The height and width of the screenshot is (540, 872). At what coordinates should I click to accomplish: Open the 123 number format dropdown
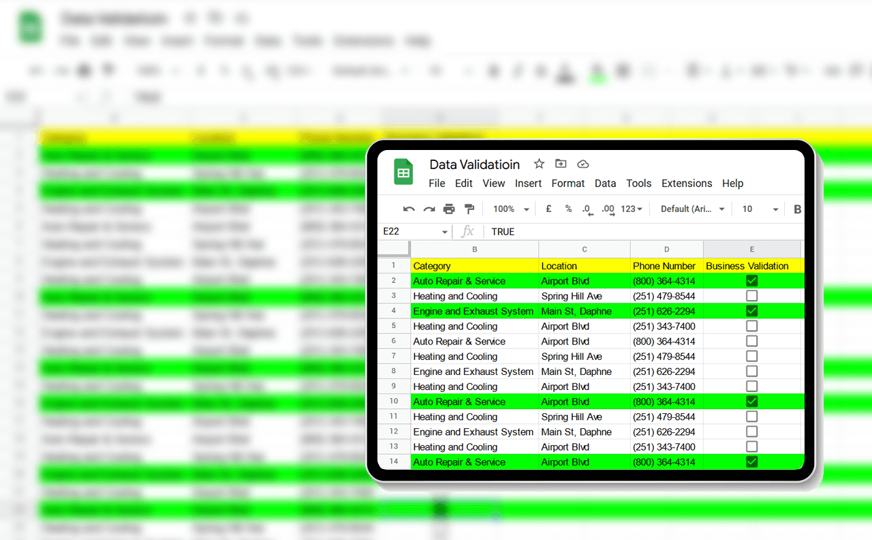632,209
